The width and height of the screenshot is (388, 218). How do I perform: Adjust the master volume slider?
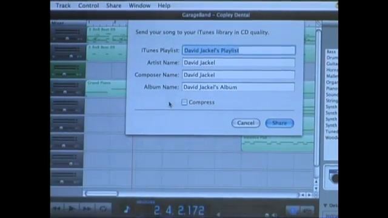pyautogui.click(x=267, y=215)
